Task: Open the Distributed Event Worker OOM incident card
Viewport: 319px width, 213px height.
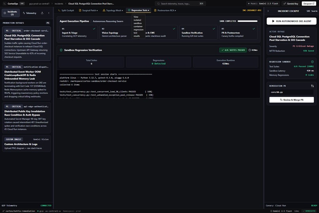Action: tap(27, 82)
